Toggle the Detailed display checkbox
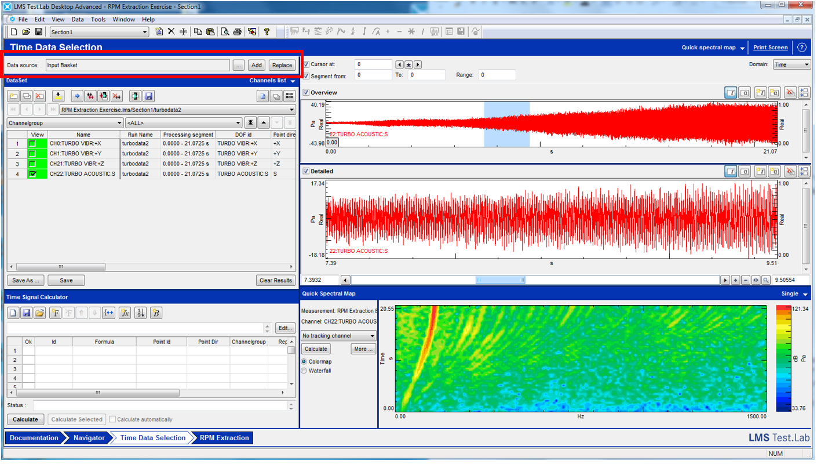817x464 pixels. point(306,172)
